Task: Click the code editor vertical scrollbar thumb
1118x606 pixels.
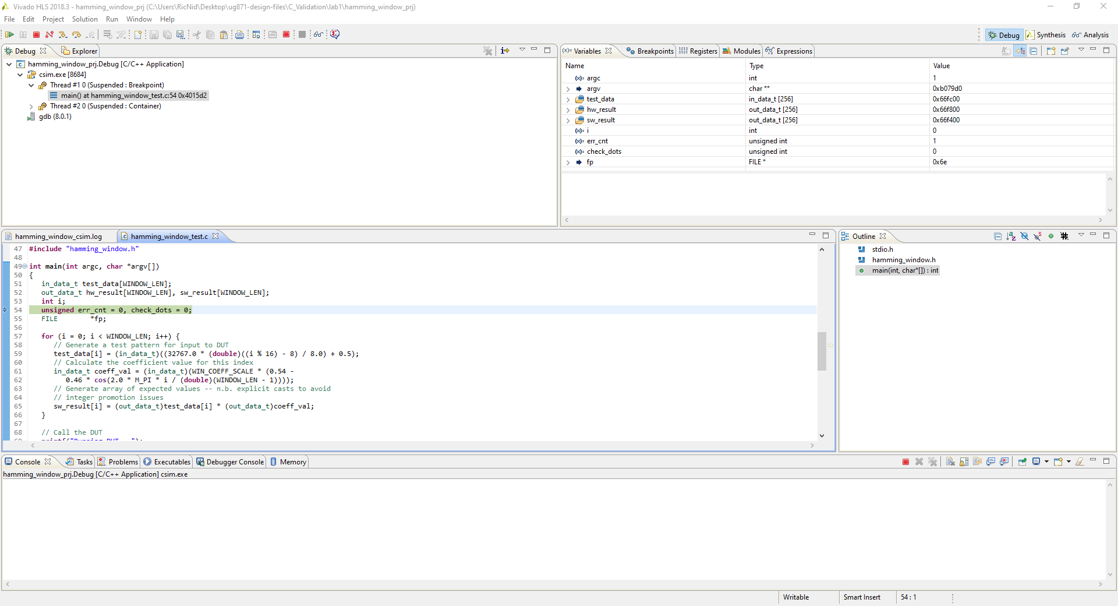Action: [x=822, y=351]
